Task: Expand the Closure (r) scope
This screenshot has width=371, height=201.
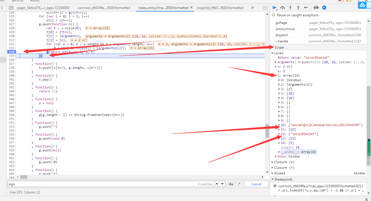Action: click(x=272, y=168)
